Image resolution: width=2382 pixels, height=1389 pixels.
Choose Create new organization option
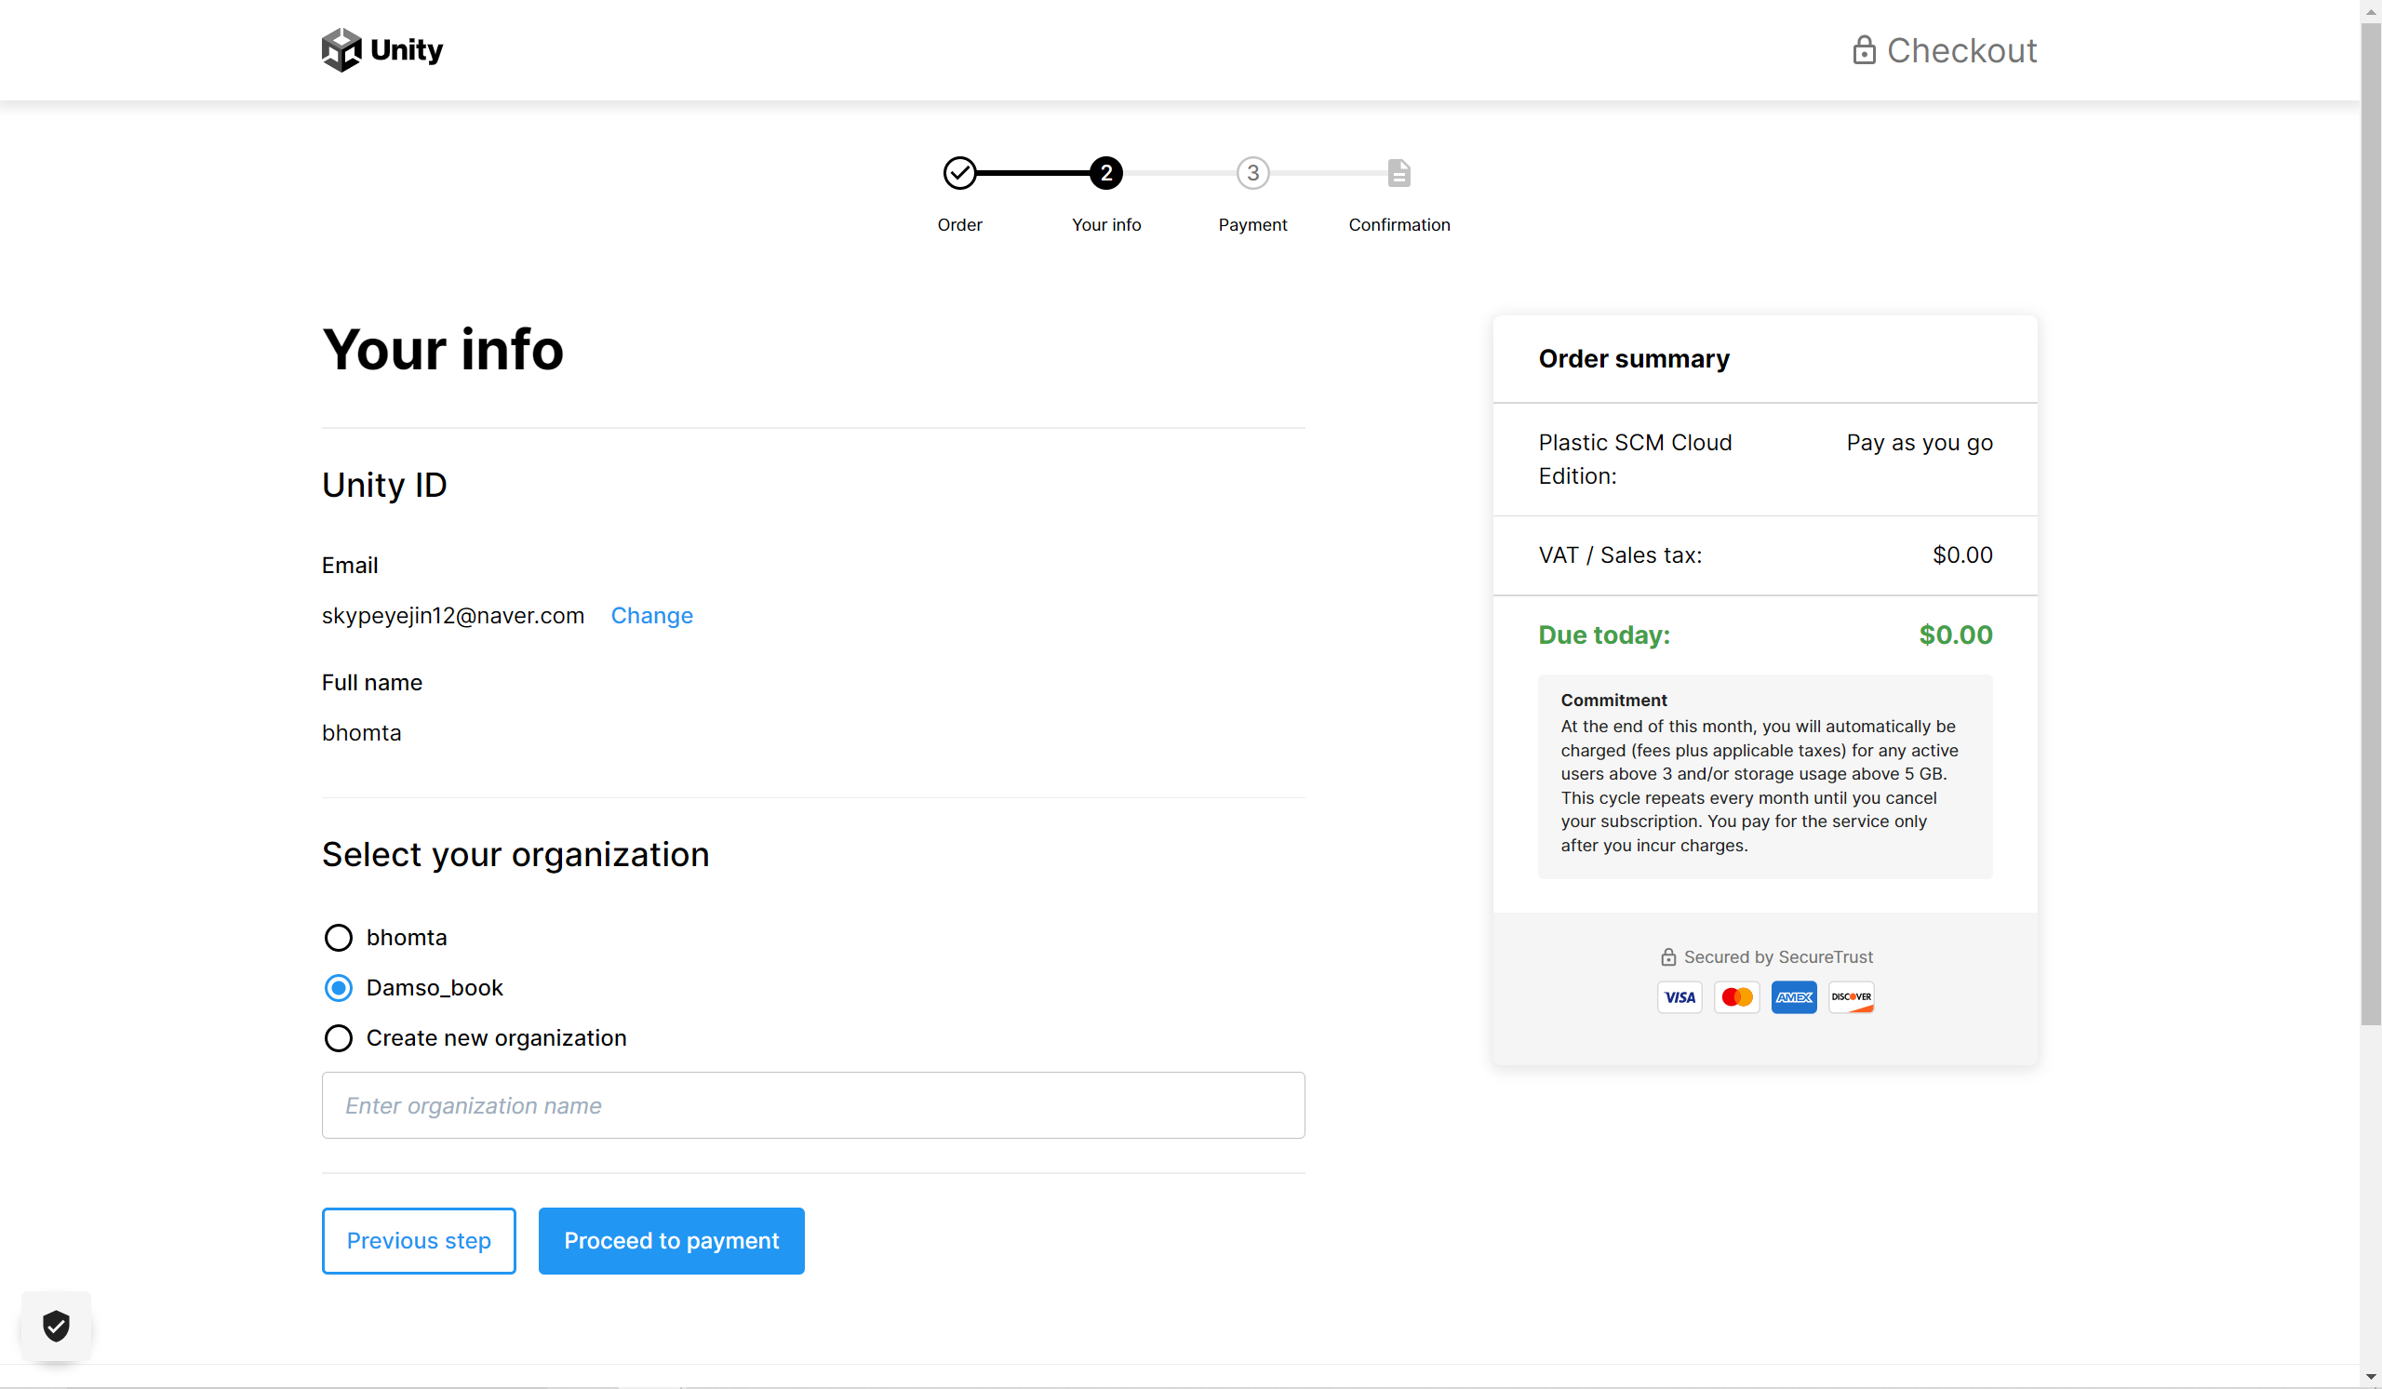[x=339, y=1037]
